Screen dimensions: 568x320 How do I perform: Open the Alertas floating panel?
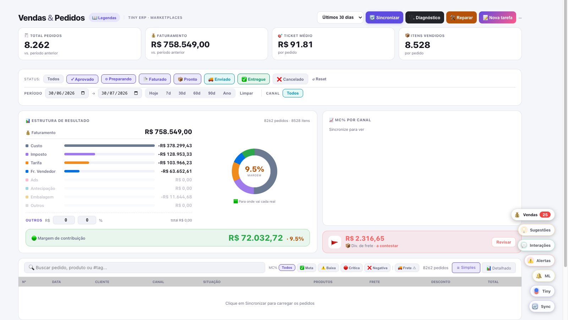pyautogui.click(x=540, y=261)
